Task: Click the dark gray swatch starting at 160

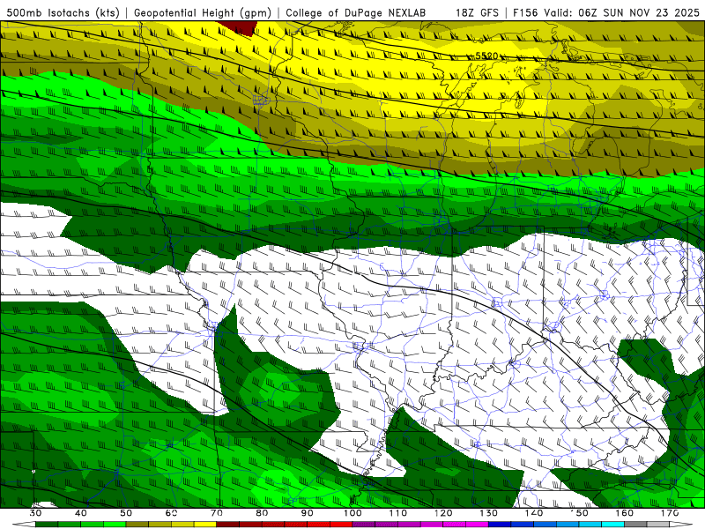Action: (x=635, y=525)
